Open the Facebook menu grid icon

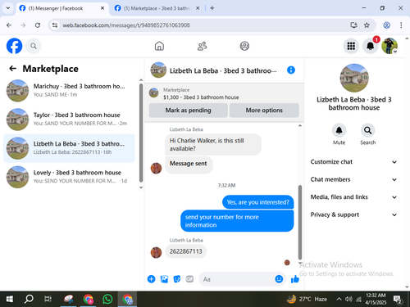coord(351,46)
